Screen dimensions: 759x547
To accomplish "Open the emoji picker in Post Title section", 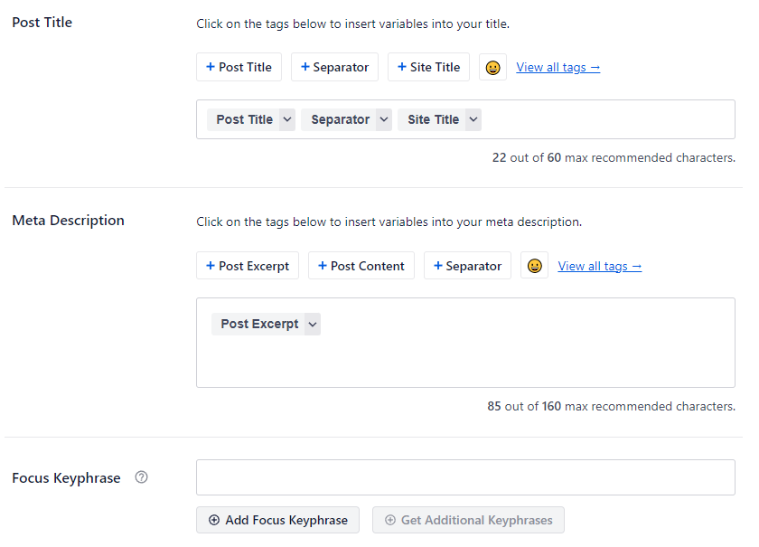I will 492,67.
